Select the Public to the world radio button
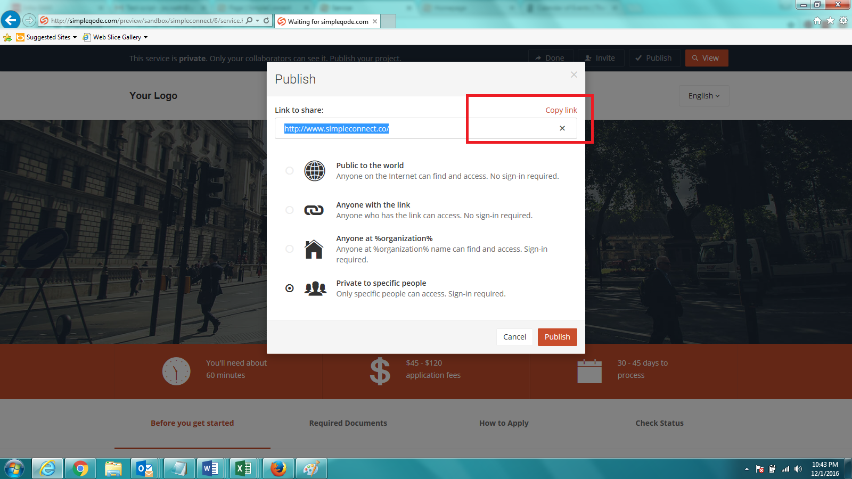 [289, 171]
